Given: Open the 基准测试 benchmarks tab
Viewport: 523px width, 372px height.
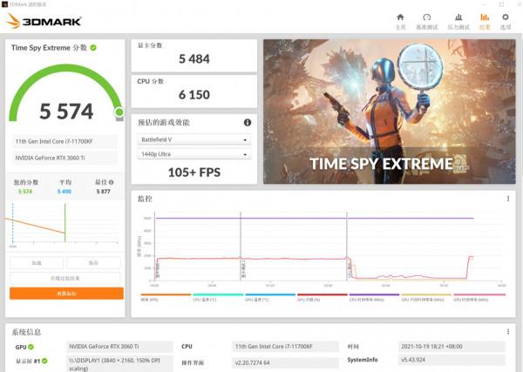Looking at the screenshot, I should (426, 21).
